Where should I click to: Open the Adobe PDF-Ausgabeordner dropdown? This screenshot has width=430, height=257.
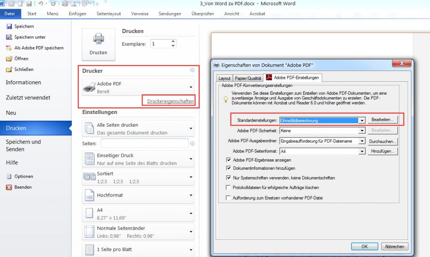pyautogui.click(x=362, y=141)
